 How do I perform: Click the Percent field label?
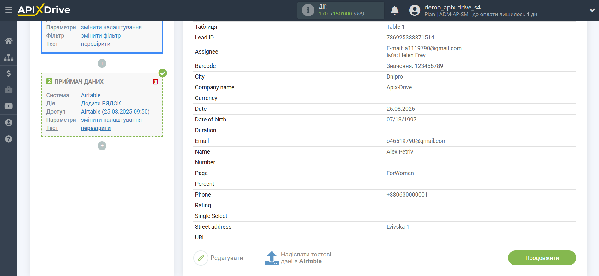205,184
